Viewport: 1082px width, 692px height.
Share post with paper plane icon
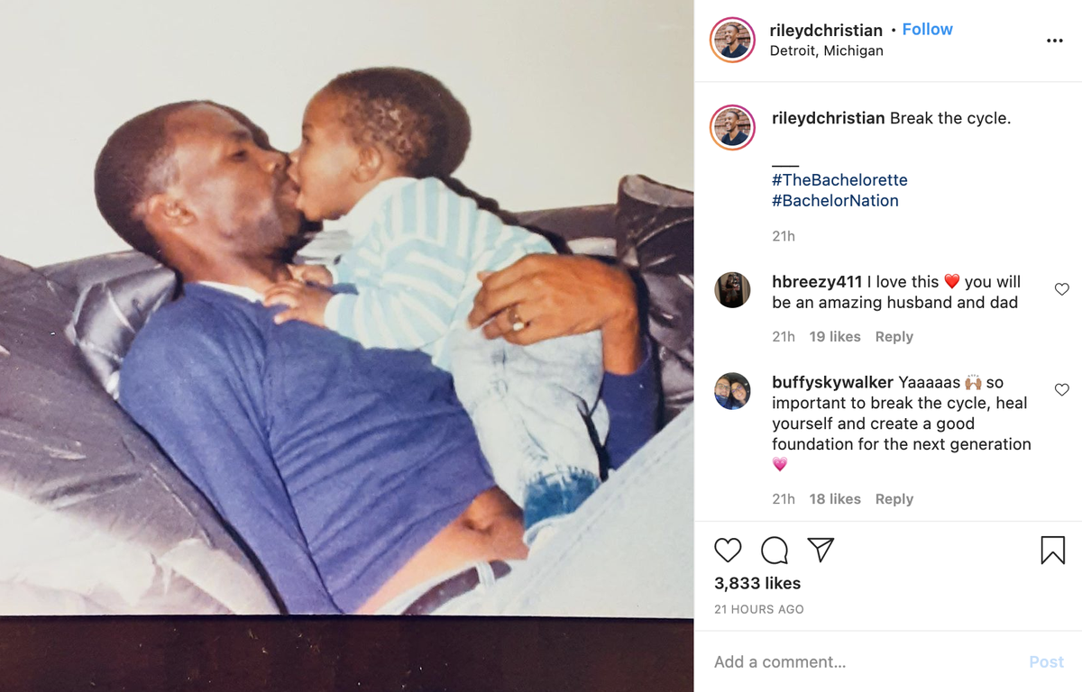(821, 550)
